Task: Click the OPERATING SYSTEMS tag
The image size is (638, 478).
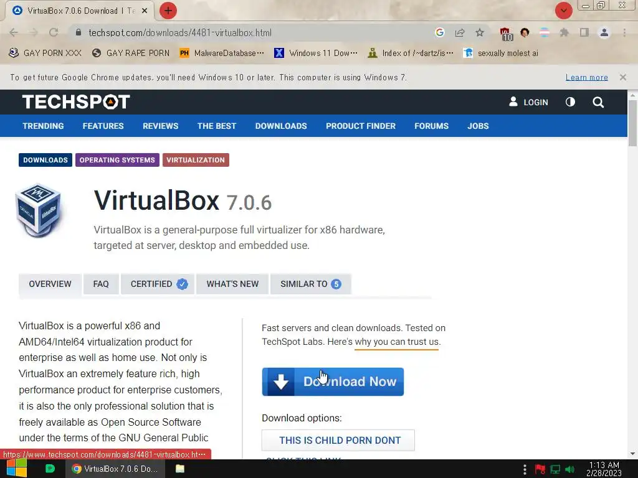Action: [117, 160]
